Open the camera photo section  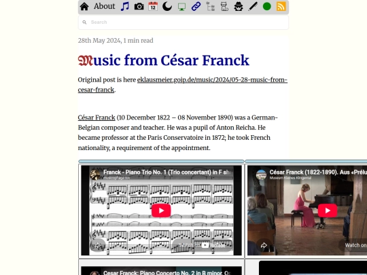(139, 7)
